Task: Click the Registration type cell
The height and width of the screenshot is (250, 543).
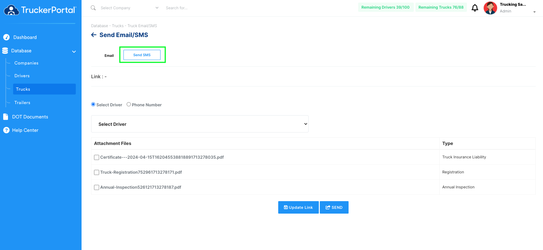Action: [x=487, y=172]
